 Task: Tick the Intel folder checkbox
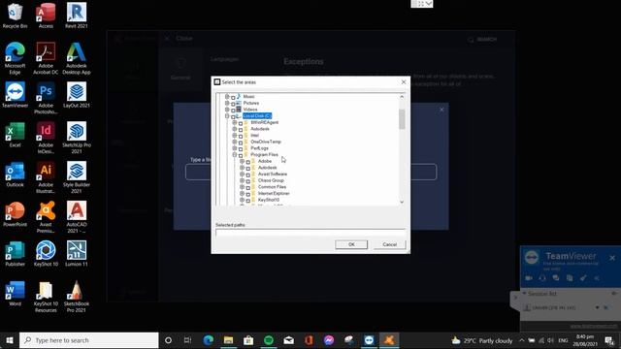coord(241,136)
